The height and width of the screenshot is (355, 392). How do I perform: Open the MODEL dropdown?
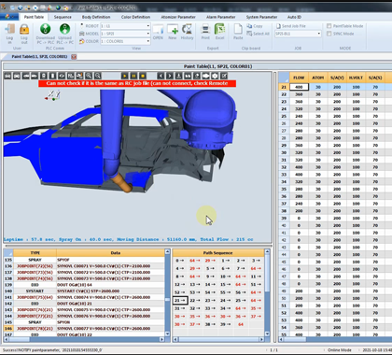(148, 34)
